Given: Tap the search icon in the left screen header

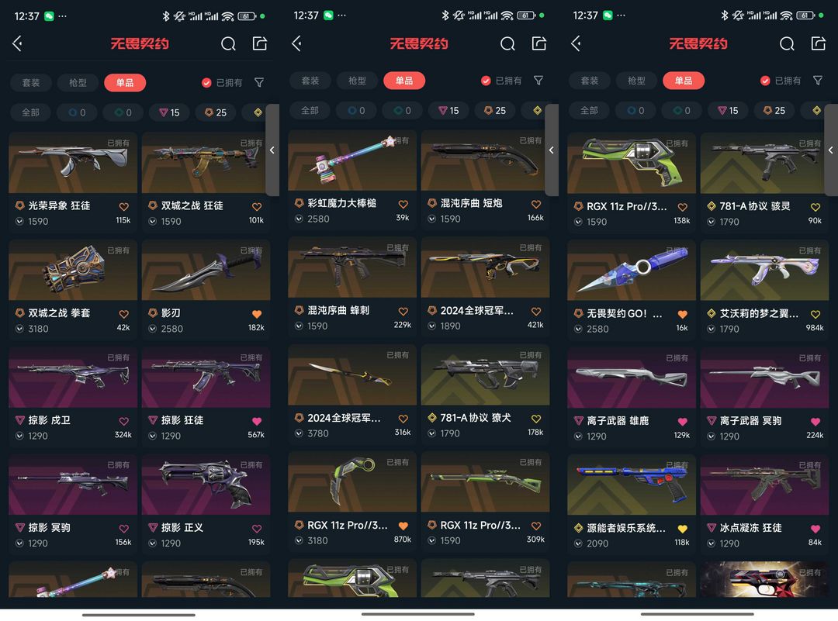Looking at the screenshot, I should [x=228, y=43].
